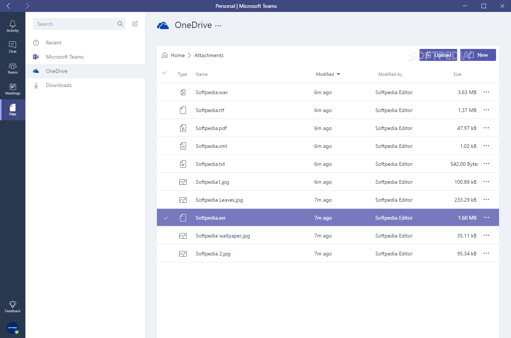Open the Softpedia.pdf file name
Viewport: 511px width, 338px height.
tap(211, 128)
